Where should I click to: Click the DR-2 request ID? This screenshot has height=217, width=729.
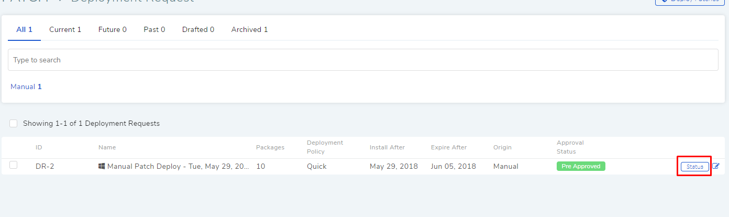pyautogui.click(x=45, y=166)
